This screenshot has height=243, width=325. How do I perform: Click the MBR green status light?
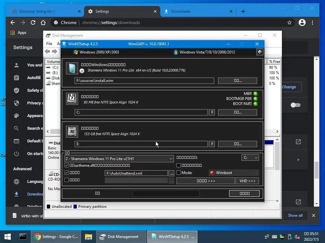pos(255,94)
